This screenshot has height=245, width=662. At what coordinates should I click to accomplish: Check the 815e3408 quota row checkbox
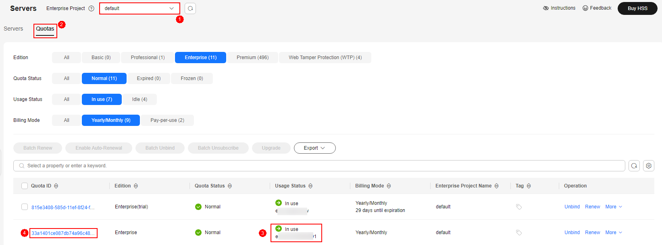coord(25,207)
